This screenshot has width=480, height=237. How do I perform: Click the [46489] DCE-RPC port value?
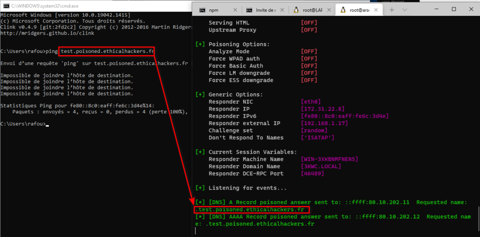[x=313, y=174]
